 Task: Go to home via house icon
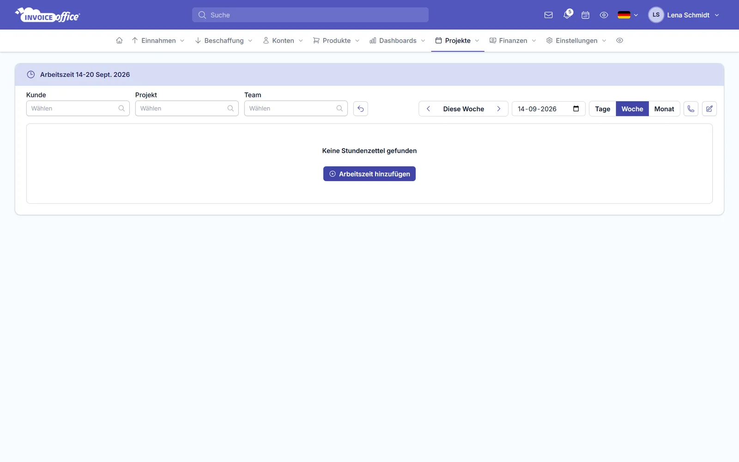pos(119,41)
